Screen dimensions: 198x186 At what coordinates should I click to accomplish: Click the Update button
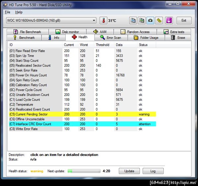(129, 171)
